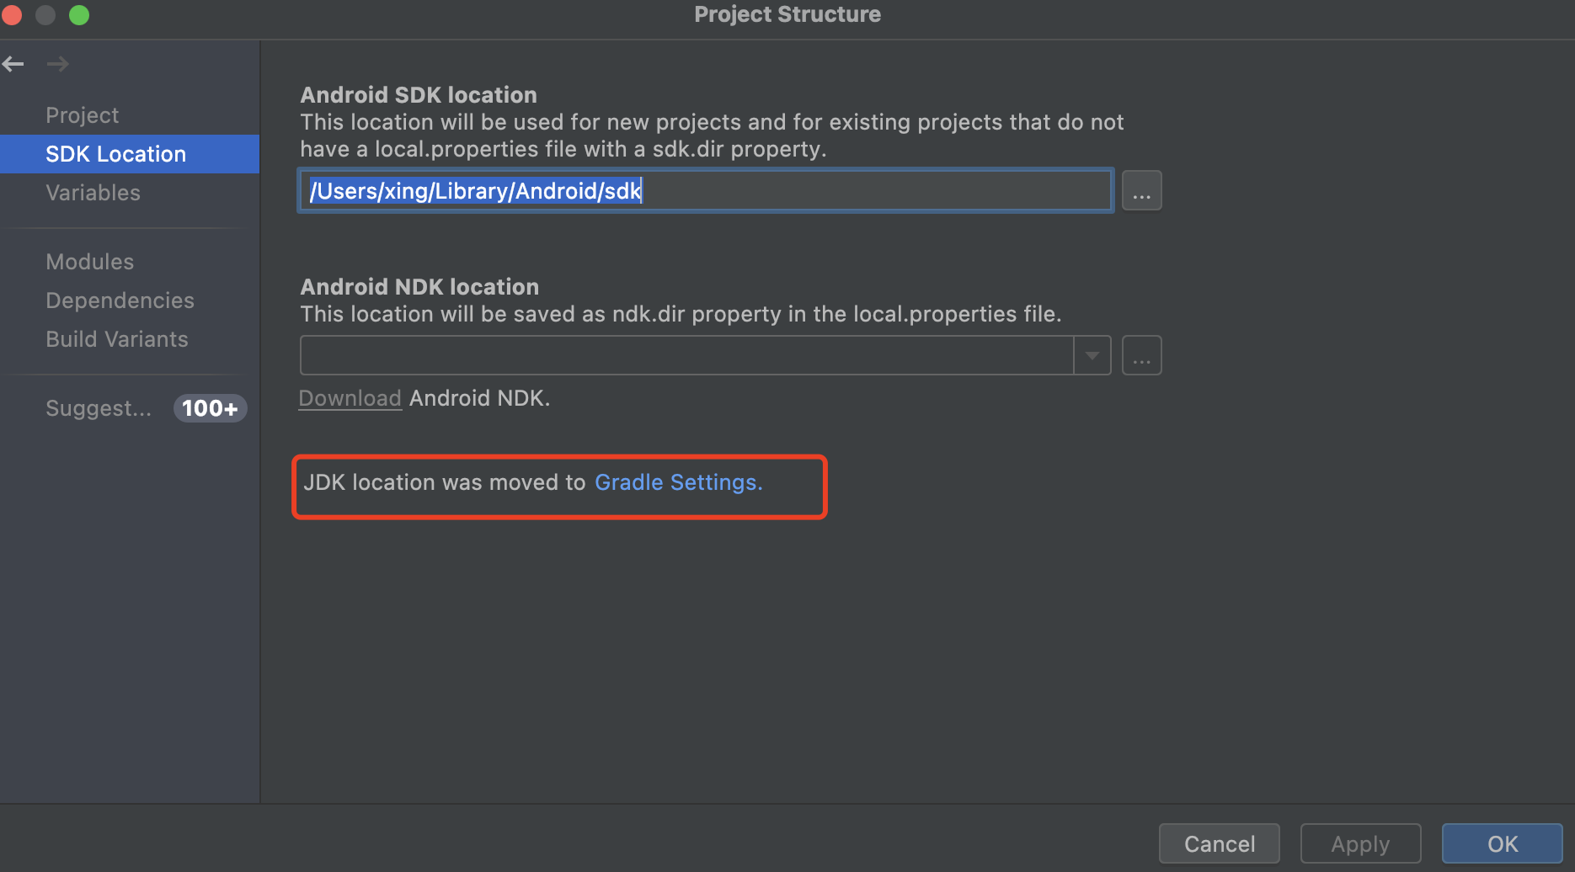Click the red close window button

pos(12,15)
